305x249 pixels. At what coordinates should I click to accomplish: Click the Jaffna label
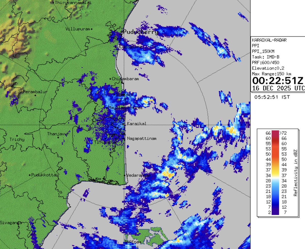pyautogui.click(x=132, y=242)
